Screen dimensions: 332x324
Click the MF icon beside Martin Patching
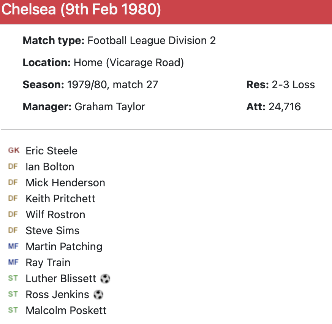[x=13, y=246]
